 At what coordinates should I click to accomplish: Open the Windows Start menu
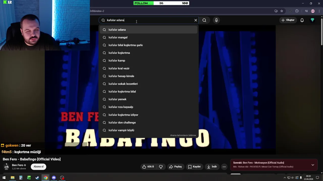coord(4,178)
